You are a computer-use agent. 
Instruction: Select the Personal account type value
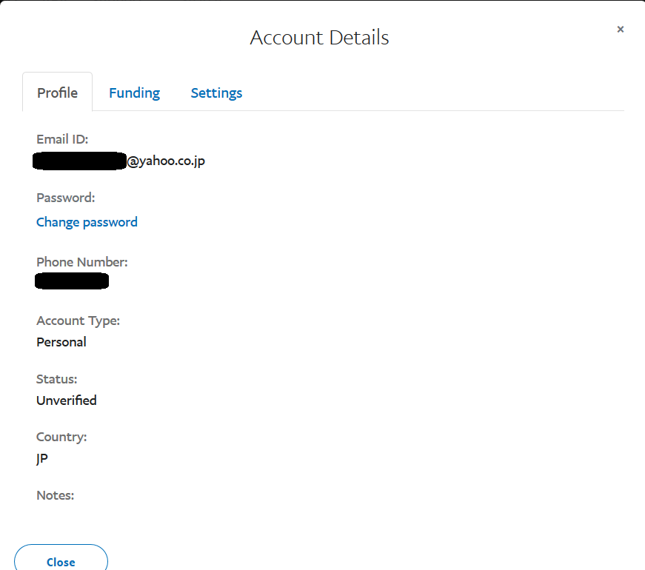(x=61, y=342)
